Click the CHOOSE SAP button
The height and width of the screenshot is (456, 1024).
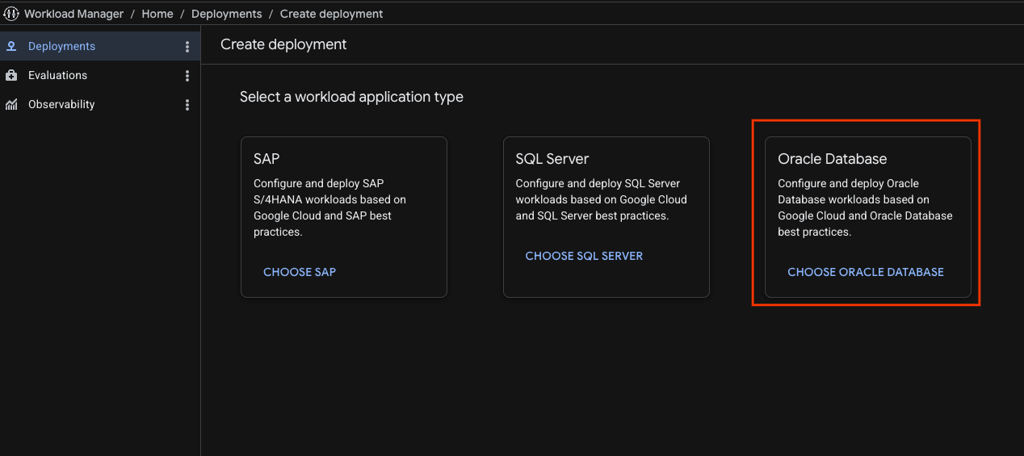point(300,272)
